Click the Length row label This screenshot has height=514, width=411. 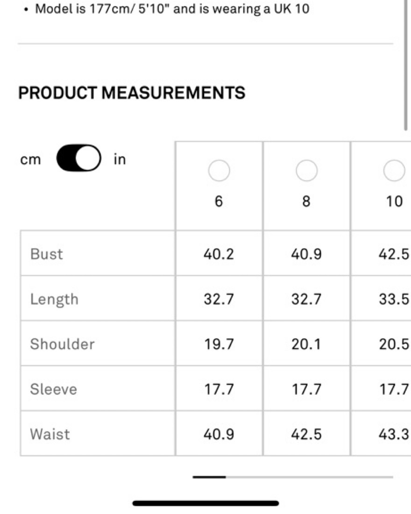click(54, 299)
